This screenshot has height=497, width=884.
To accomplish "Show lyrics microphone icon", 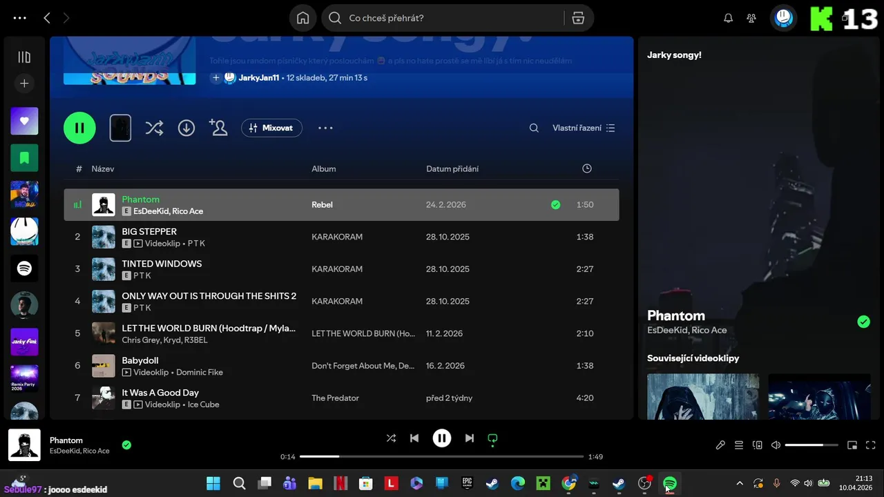I will tap(720, 445).
